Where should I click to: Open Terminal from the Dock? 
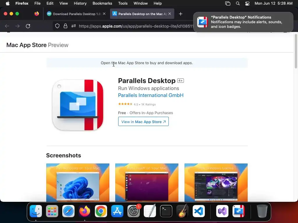click(x=166, y=211)
